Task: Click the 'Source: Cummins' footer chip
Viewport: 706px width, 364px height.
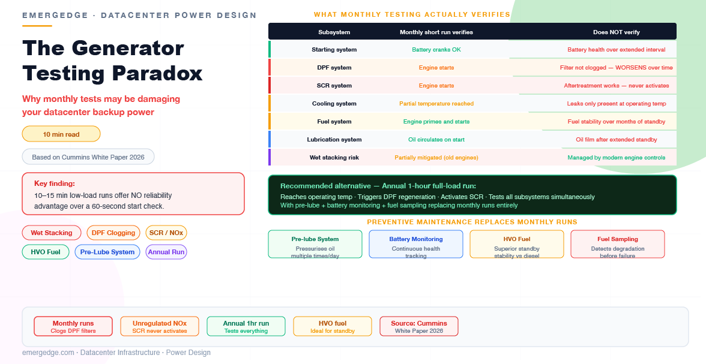Action: tap(419, 326)
